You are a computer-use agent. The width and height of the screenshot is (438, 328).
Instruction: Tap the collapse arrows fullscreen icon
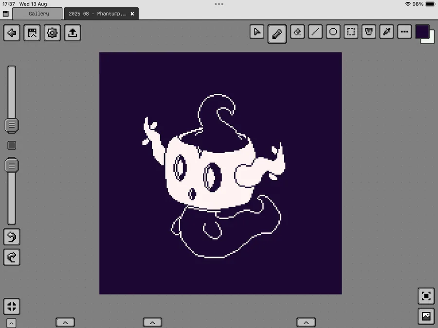coord(12,307)
